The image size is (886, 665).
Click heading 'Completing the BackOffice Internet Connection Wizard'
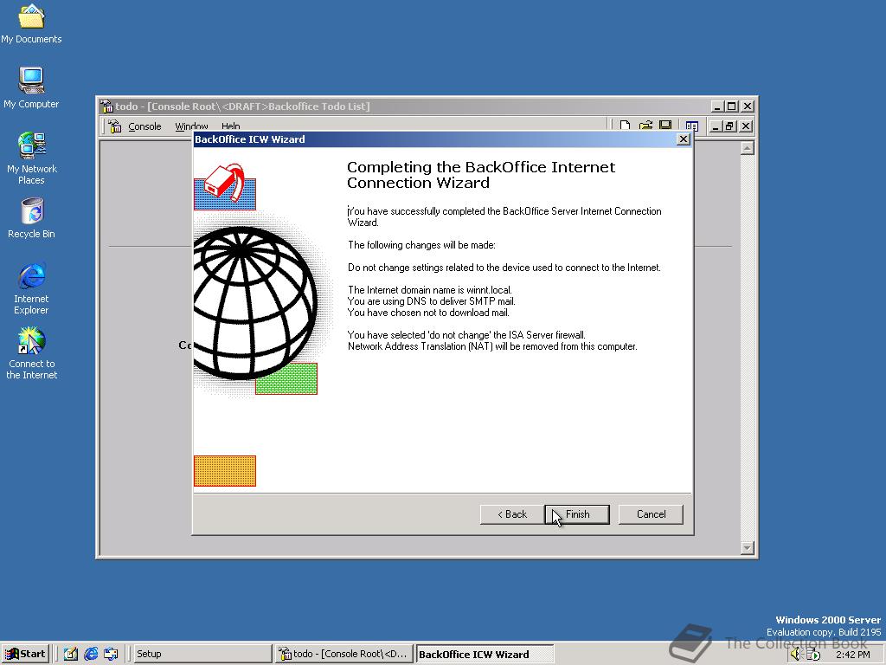[481, 175]
